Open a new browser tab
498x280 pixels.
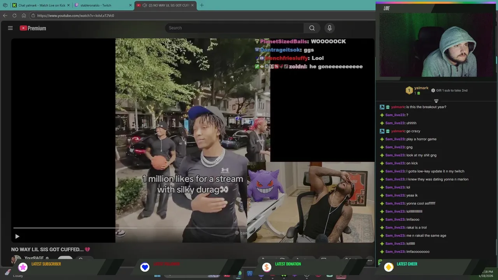coord(202,5)
